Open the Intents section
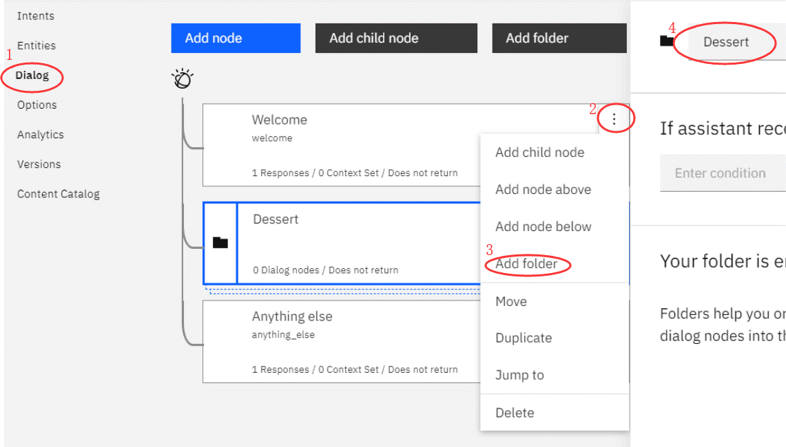The width and height of the screenshot is (786, 447). point(36,16)
